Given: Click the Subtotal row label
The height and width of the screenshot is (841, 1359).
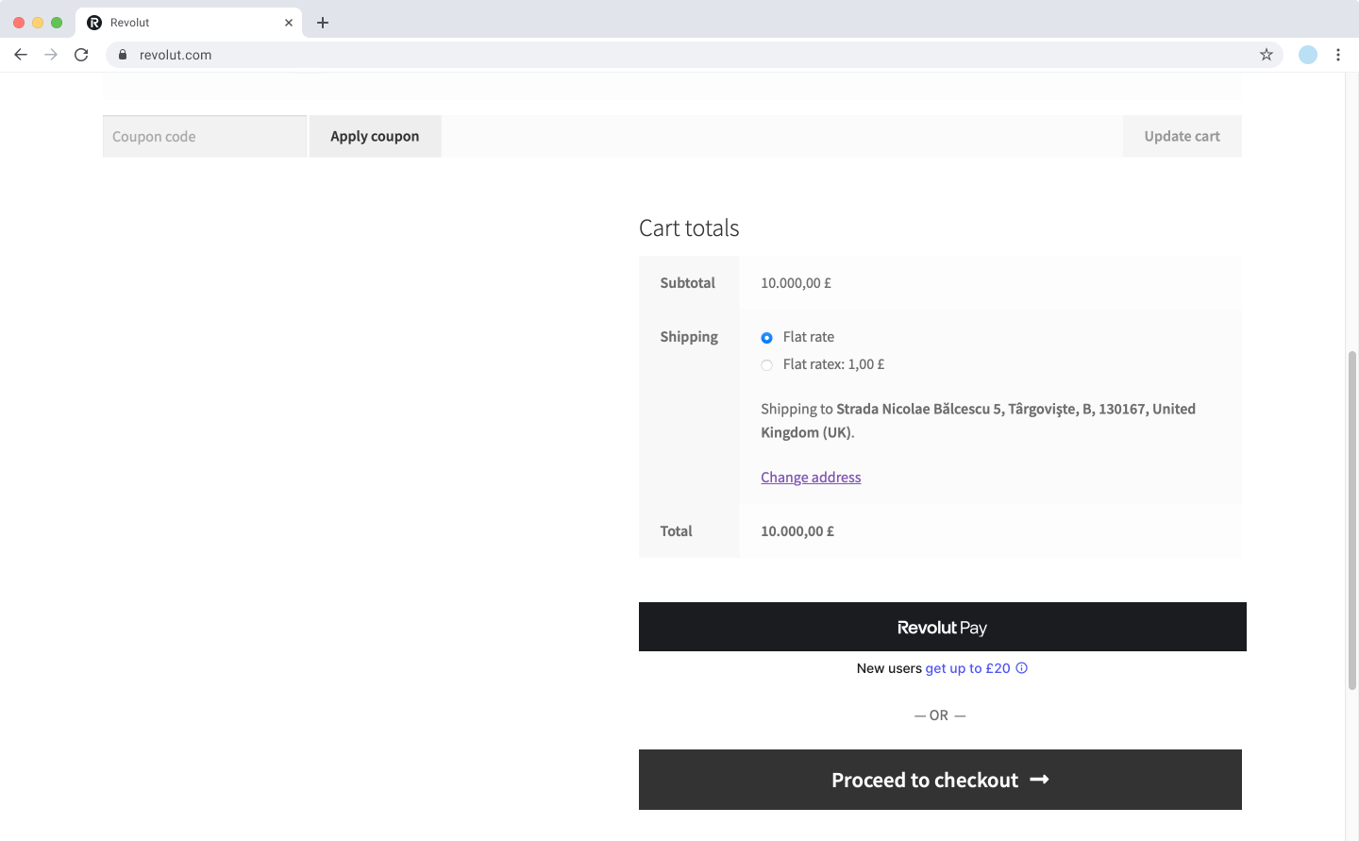Looking at the screenshot, I should click(x=687, y=283).
